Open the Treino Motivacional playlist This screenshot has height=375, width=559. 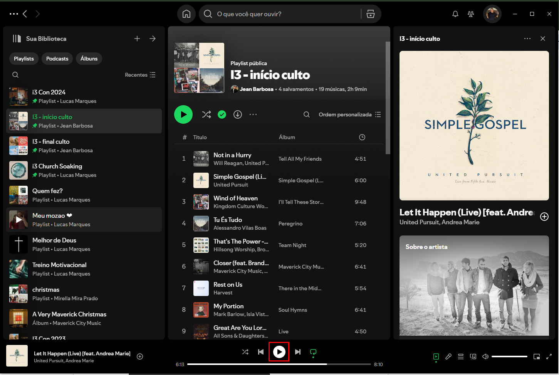84,269
